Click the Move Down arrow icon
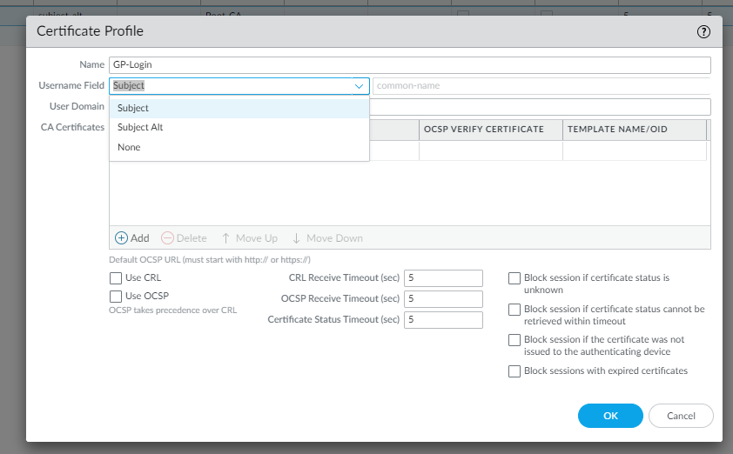The width and height of the screenshot is (733, 454). [296, 238]
